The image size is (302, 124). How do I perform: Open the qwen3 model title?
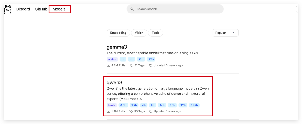pyautogui.click(x=115, y=82)
